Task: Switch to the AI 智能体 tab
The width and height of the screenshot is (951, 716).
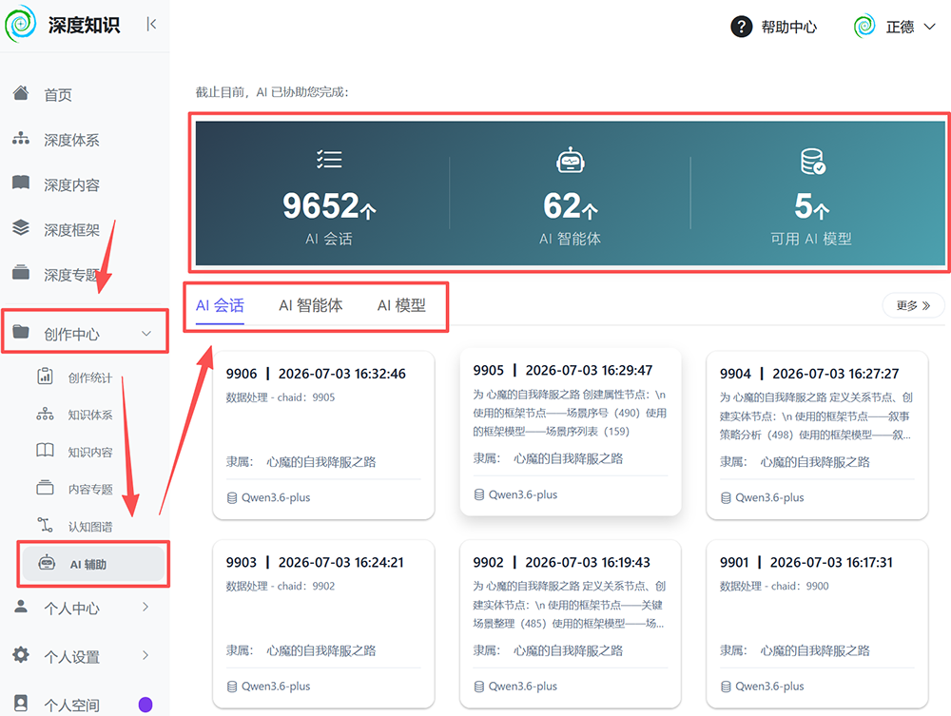Action: click(x=311, y=305)
